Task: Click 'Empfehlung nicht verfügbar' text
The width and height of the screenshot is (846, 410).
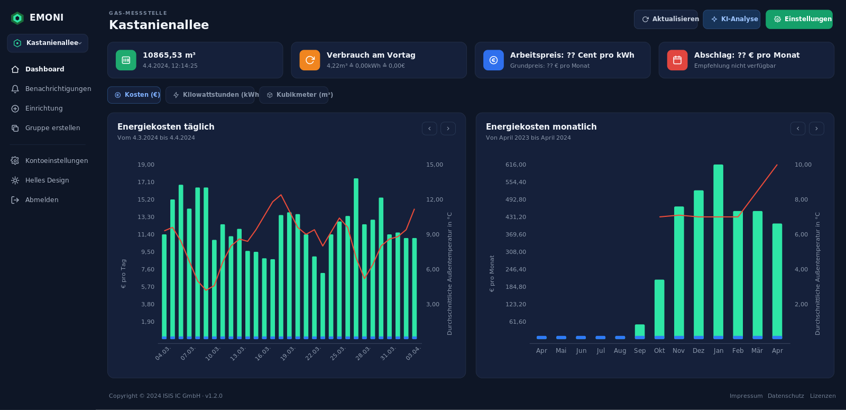Action: pos(735,66)
